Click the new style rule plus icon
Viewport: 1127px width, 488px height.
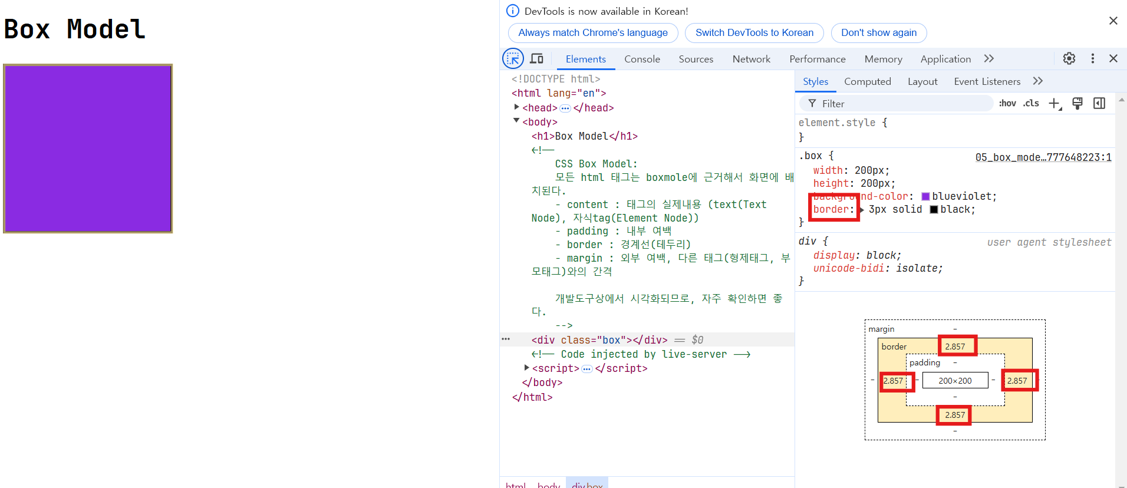point(1055,104)
